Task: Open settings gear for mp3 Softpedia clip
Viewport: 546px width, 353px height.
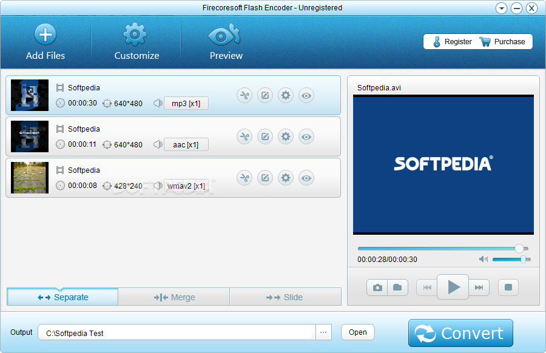Action: (x=286, y=95)
